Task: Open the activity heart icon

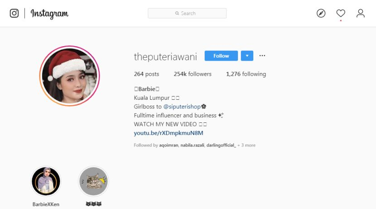Action: pyautogui.click(x=341, y=13)
